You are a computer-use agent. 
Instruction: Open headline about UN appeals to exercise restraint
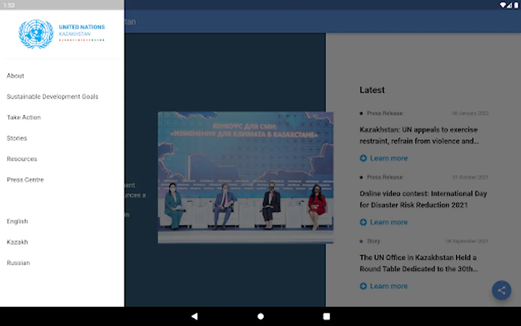pyautogui.click(x=419, y=135)
